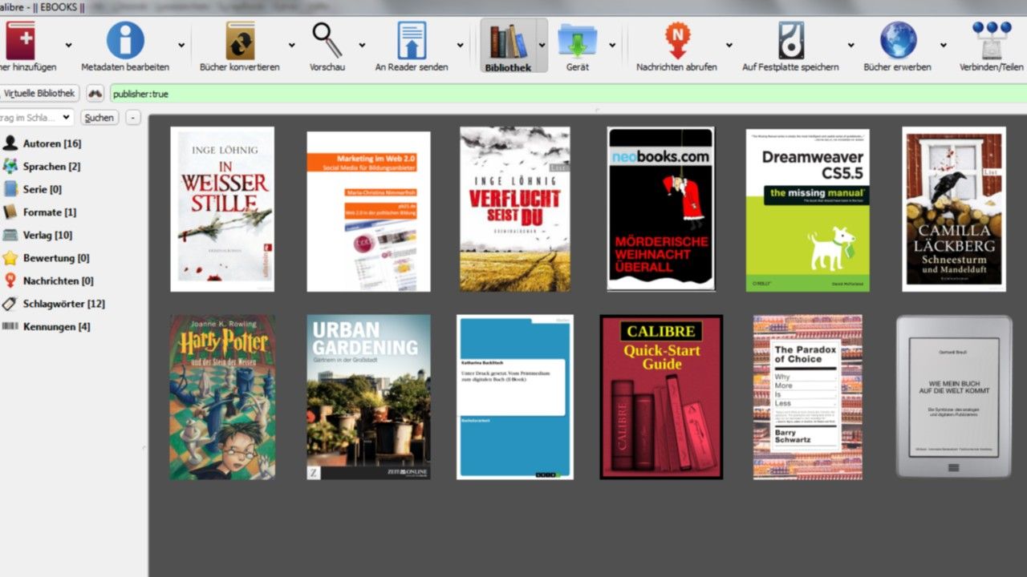Click Auf Festplatte speichern icon
The height and width of the screenshot is (577, 1027).
790,40
